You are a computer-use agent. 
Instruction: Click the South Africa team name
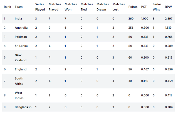pyautogui.click(x=19, y=81)
